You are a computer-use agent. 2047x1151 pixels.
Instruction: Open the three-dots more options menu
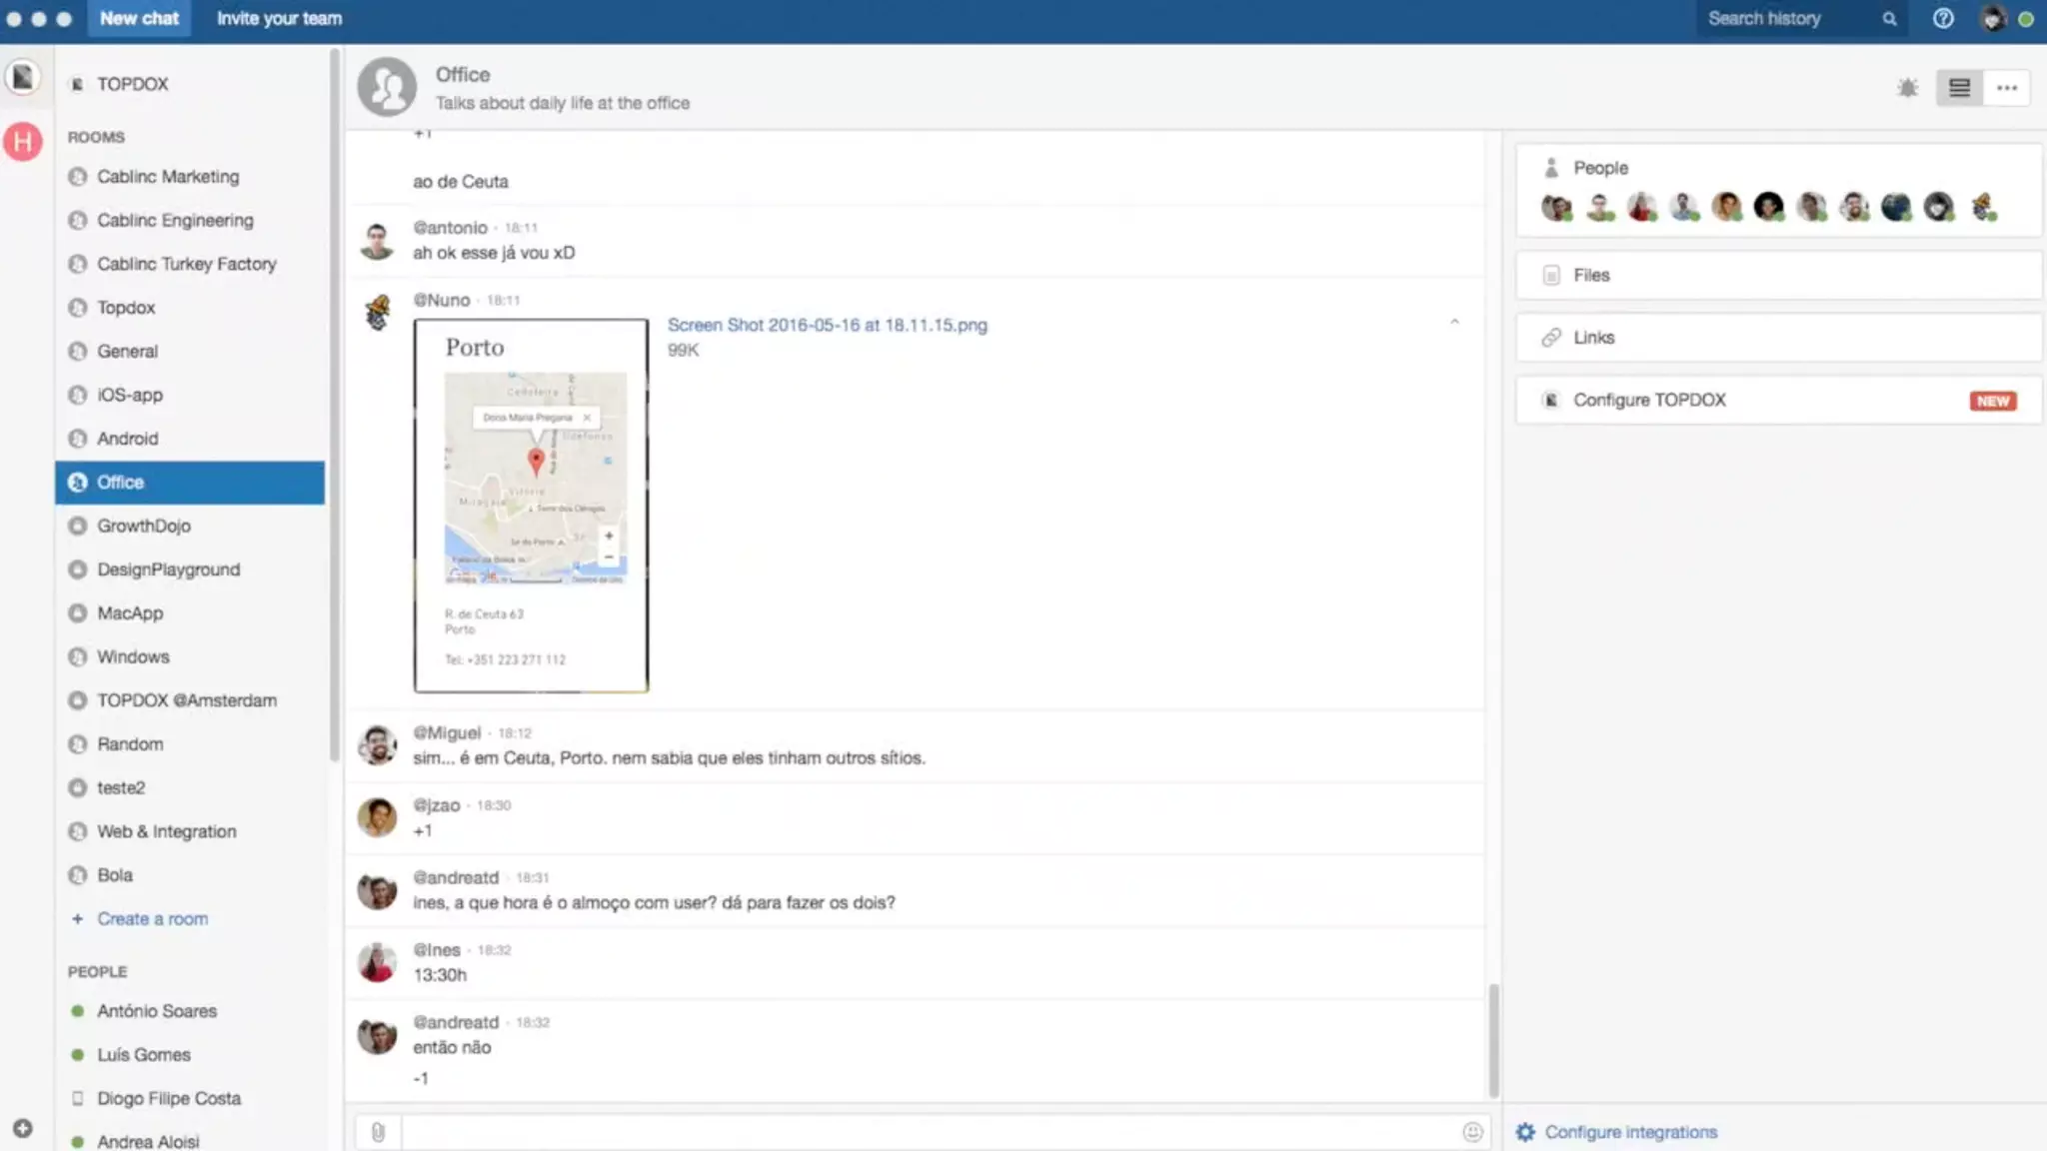(x=2007, y=88)
